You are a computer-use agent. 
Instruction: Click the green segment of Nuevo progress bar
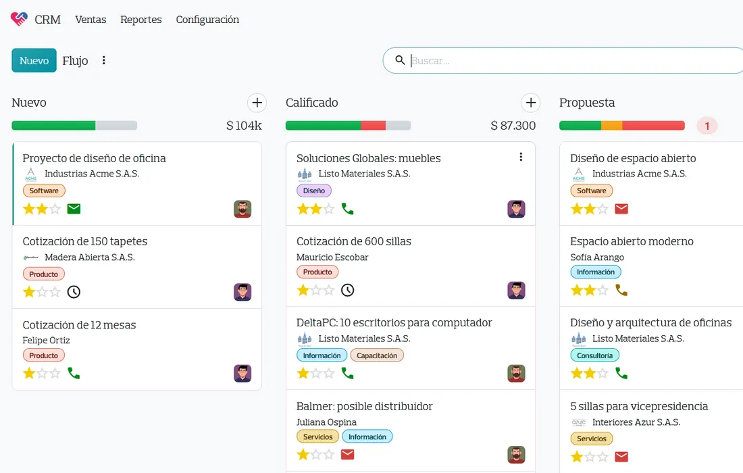(53, 126)
